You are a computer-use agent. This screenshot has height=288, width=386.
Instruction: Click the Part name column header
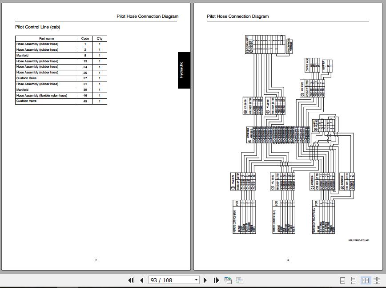(47, 39)
